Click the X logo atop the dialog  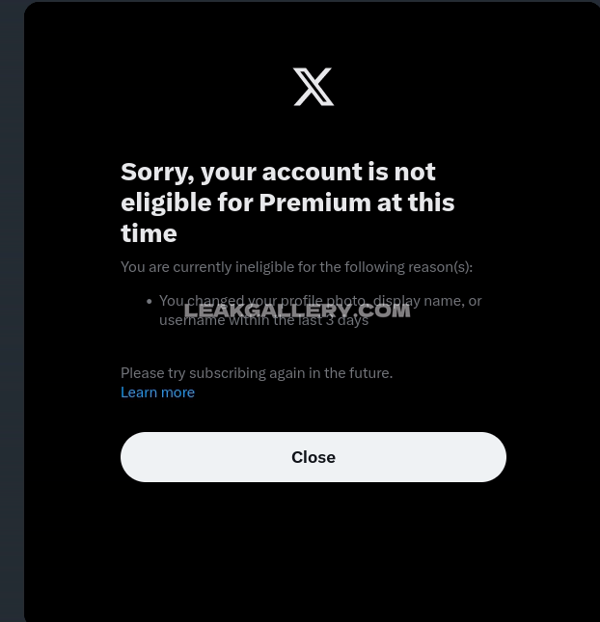[x=314, y=87]
